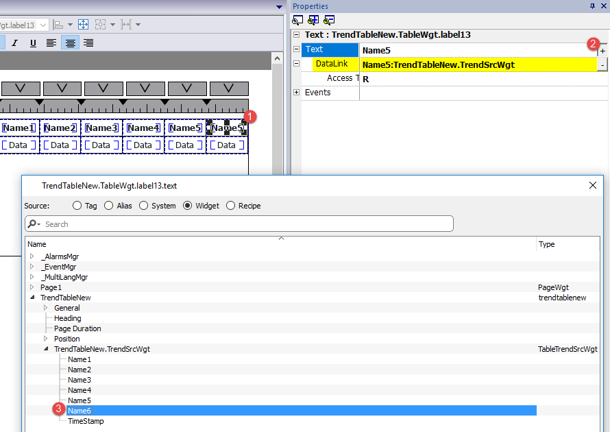Select the Alias source radio button
This screenshot has width=610, height=432.
(x=108, y=205)
